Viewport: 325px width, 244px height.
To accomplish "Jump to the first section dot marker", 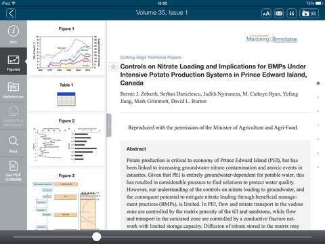I will click(x=318, y=83).
